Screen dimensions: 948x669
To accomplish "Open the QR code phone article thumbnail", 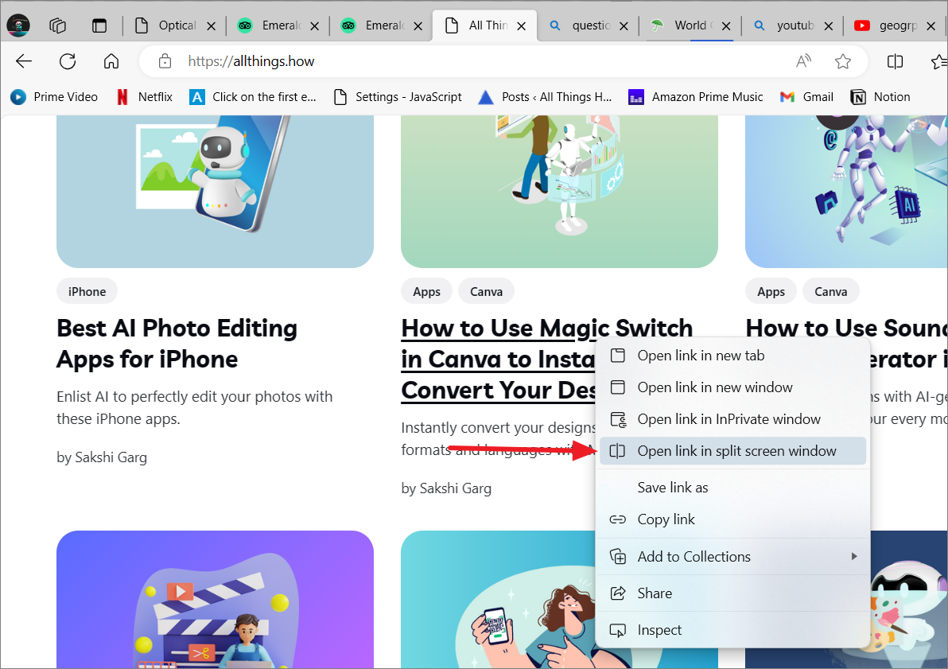I will (498, 600).
